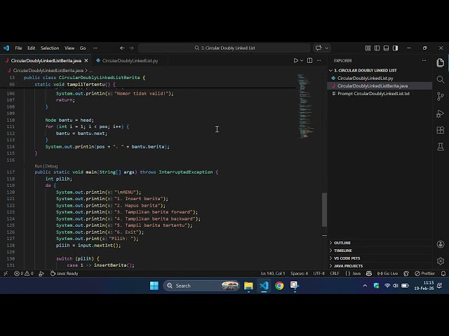Open CircularDoublyLinkedList.py in Explorer
Image resolution: width=449 pixels, height=336 pixels.
tap(365, 78)
